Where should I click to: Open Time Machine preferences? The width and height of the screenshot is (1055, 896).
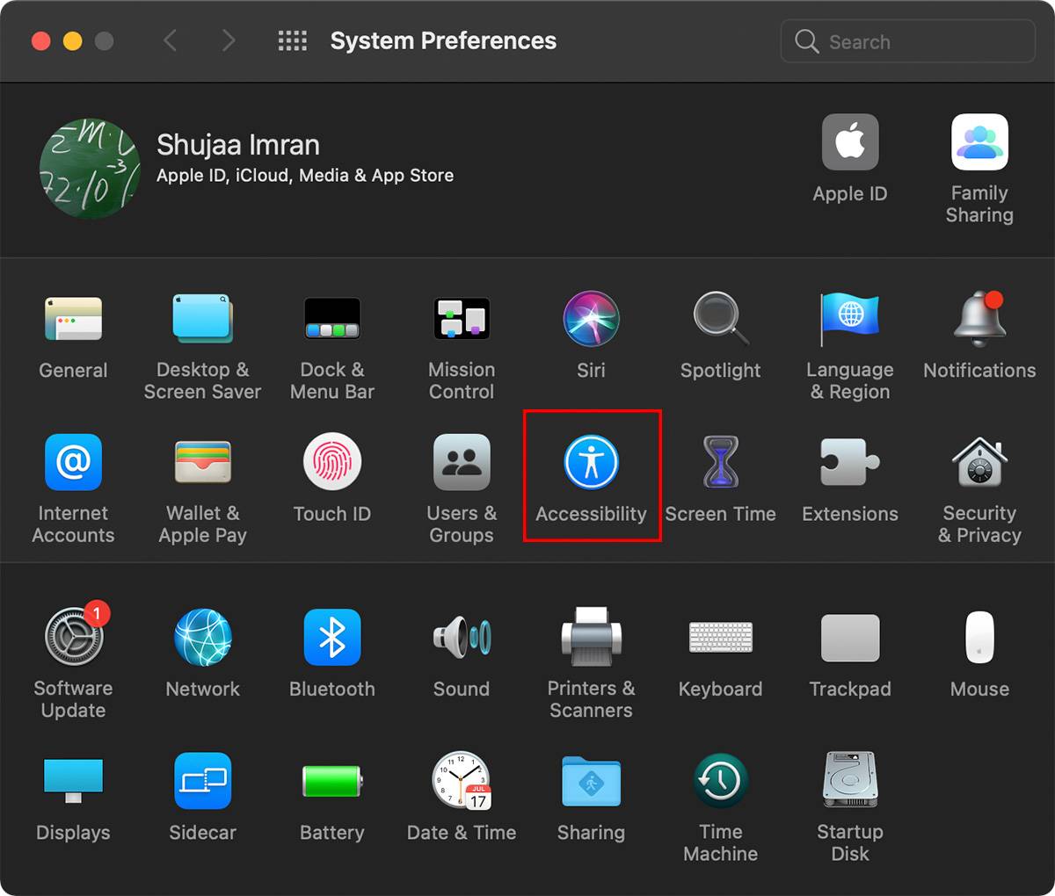pos(720,781)
